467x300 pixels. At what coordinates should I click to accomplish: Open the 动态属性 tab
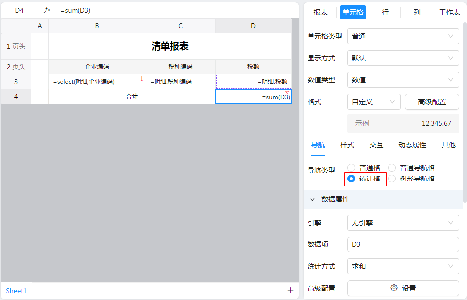412,145
